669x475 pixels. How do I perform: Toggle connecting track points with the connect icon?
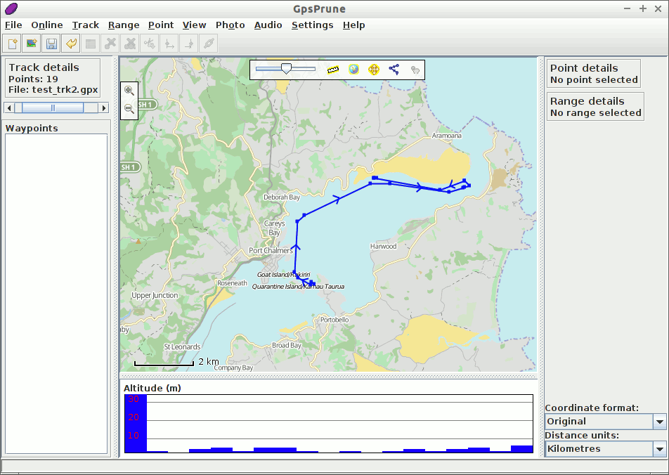pyautogui.click(x=394, y=70)
